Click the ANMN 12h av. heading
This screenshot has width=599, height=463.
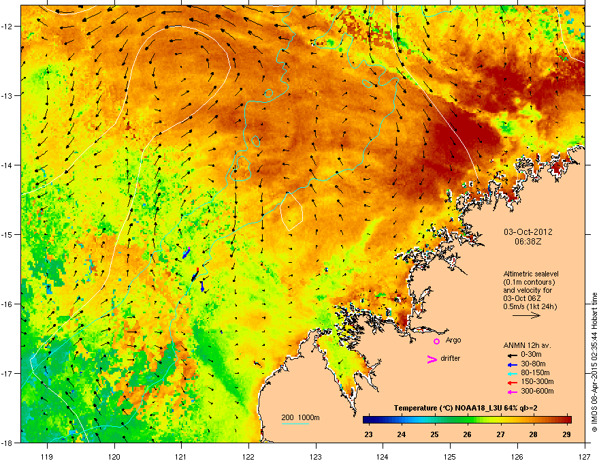(x=527, y=345)
